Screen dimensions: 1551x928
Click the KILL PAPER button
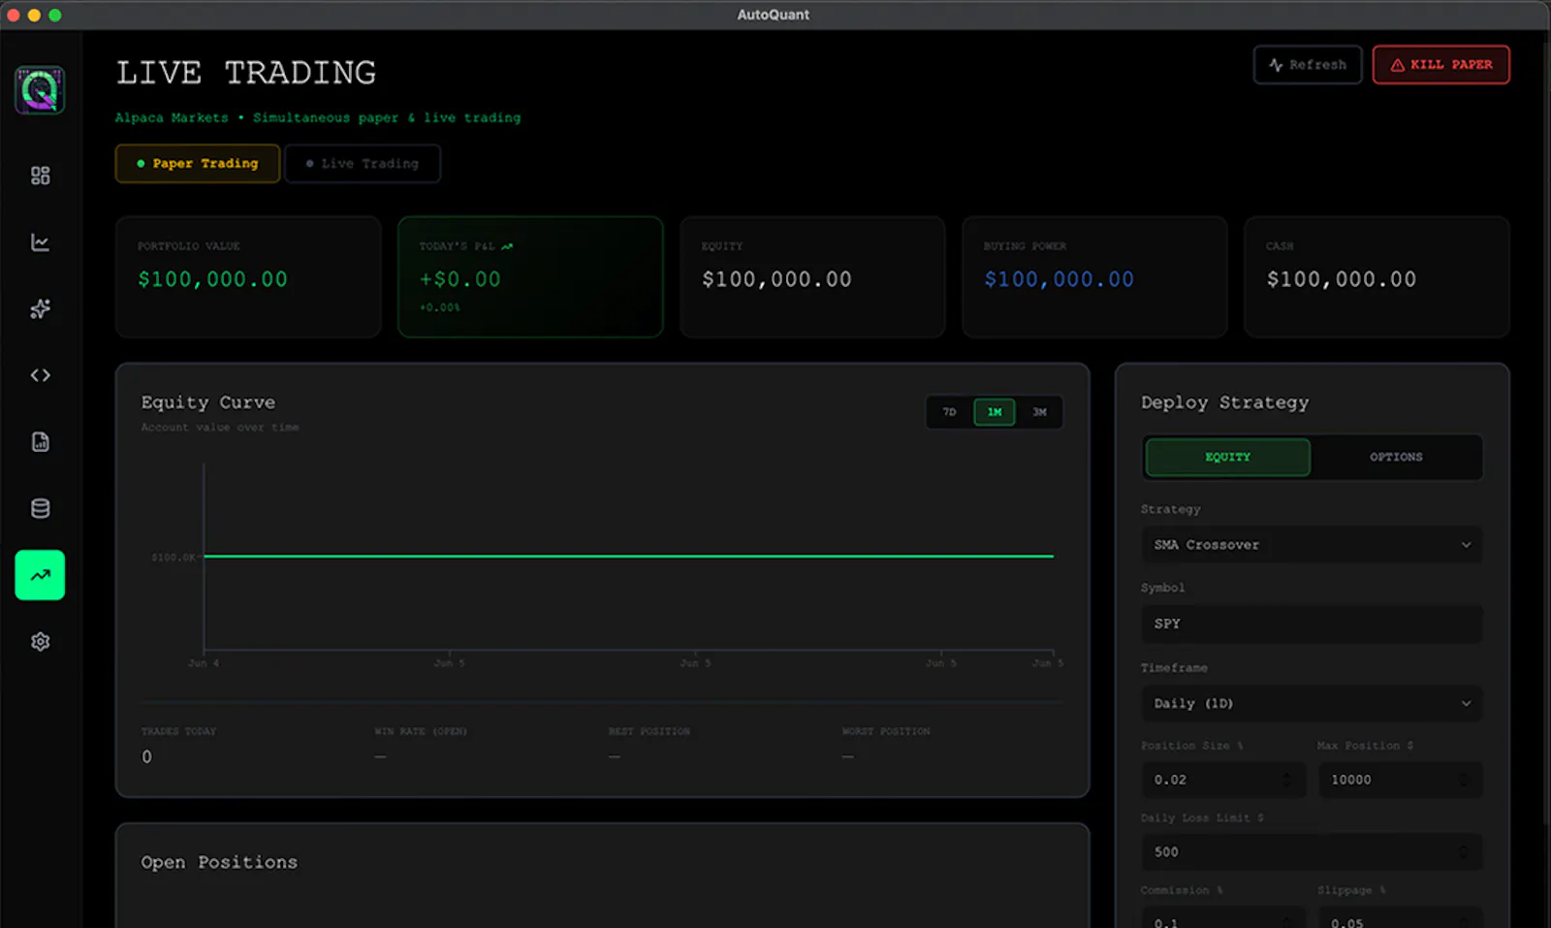(x=1440, y=65)
